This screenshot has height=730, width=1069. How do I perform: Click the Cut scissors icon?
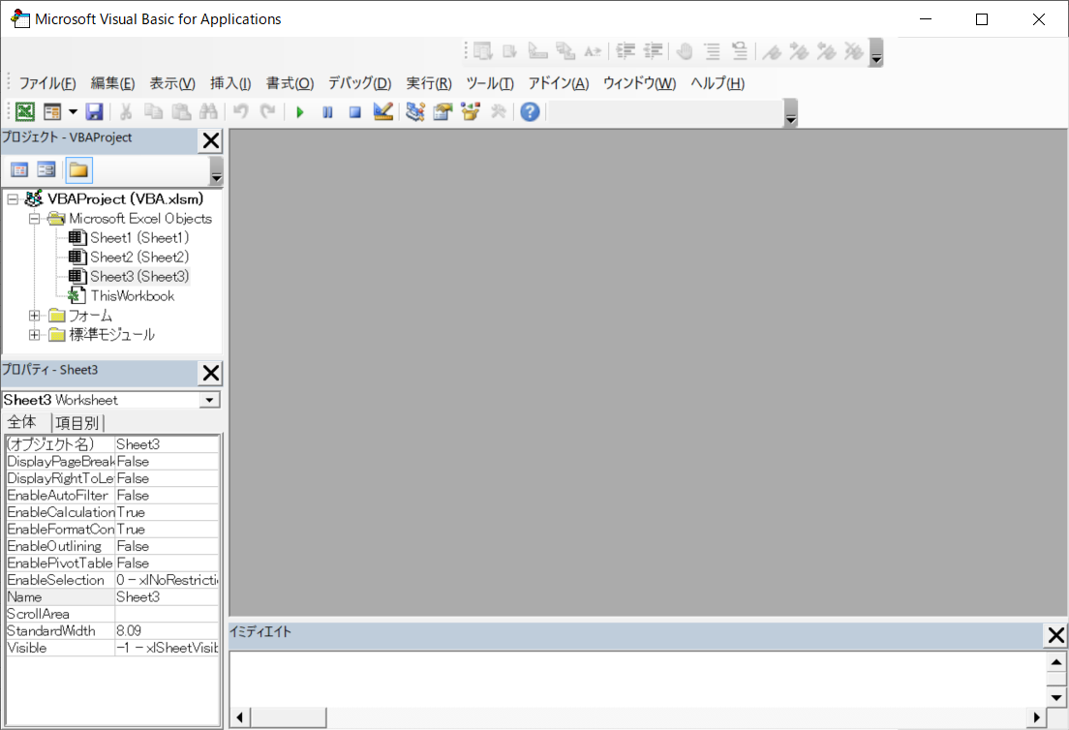[x=126, y=111]
